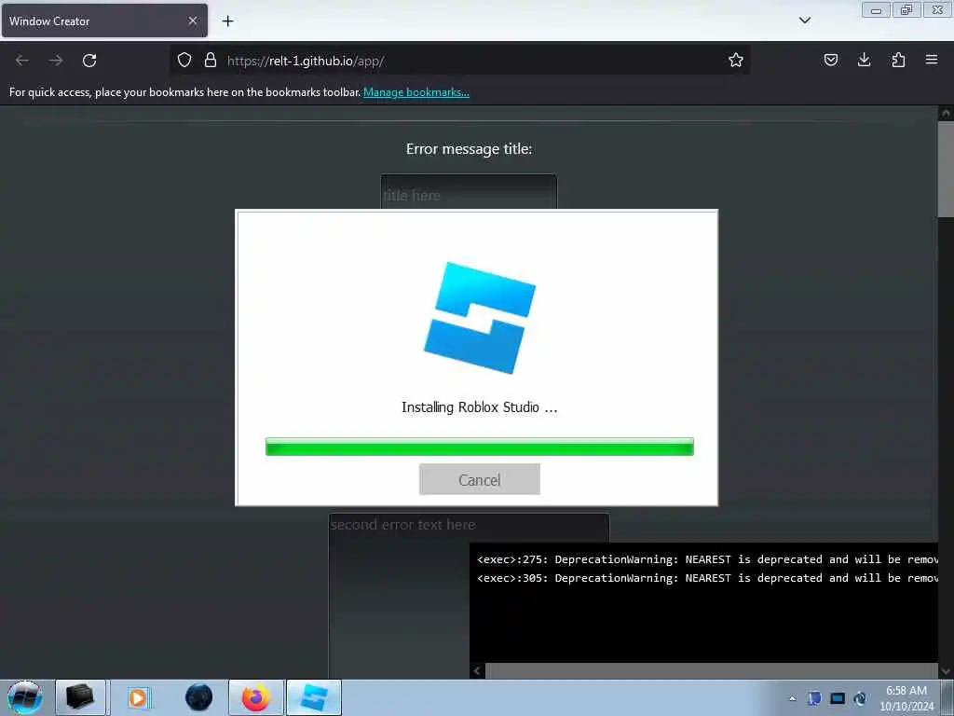
Task: Click the first DeprecationWarning console line
Action: click(707, 559)
